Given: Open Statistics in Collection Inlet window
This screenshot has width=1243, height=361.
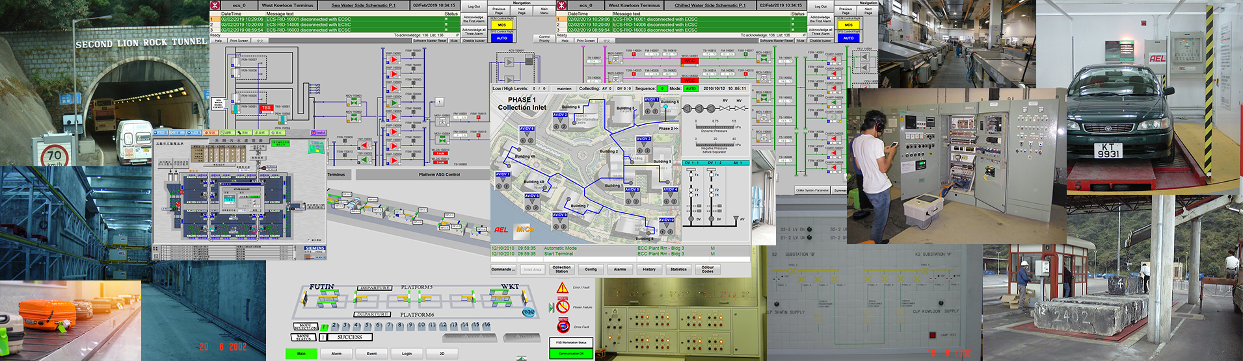Looking at the screenshot, I should tap(678, 269).
